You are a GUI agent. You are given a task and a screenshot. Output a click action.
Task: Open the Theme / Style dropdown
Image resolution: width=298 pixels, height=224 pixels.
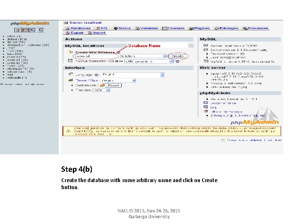pos(118,80)
